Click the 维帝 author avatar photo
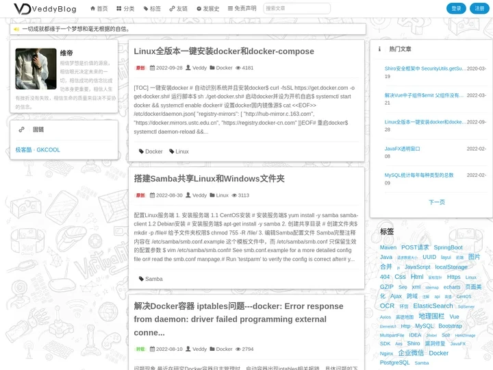The image size is (493, 370). 36,69
